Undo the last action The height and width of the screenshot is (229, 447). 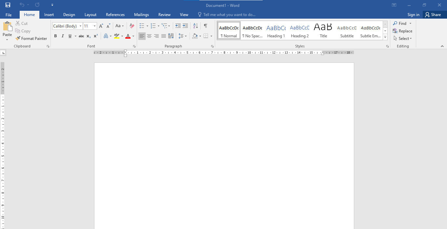point(22,5)
